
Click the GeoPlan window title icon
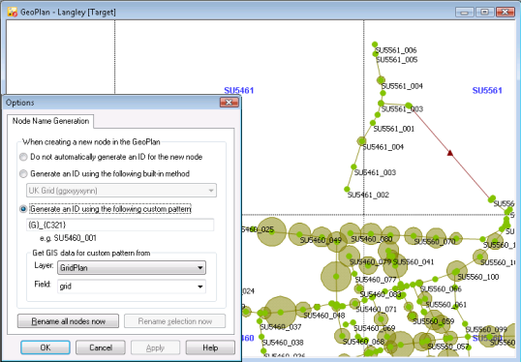pos(13,13)
